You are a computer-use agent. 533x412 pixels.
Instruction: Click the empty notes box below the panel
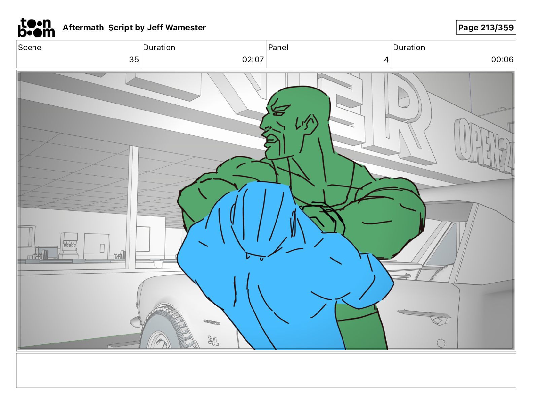(x=266, y=371)
